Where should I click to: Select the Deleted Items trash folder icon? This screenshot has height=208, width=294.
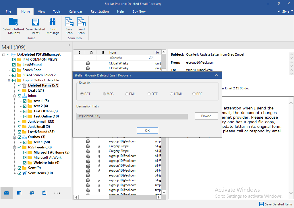pos(24,85)
